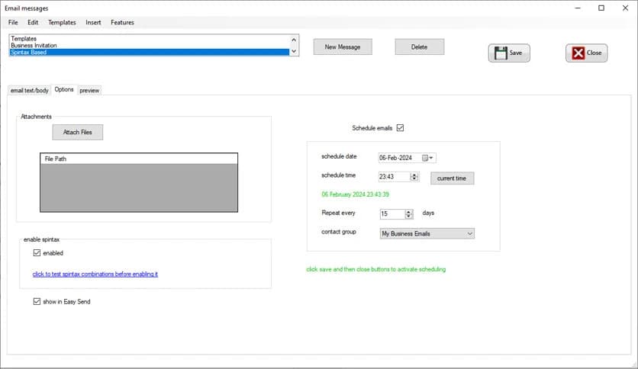Uncheck the spintax enabled checkbox
Image resolution: width=638 pixels, height=369 pixels.
tap(37, 253)
